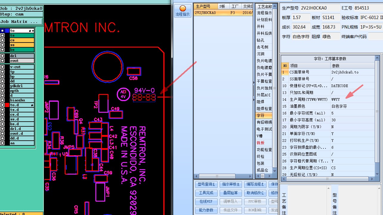Screen dimensions: 383x215
Task: Click the S板 column header
Action: click(224, 6)
